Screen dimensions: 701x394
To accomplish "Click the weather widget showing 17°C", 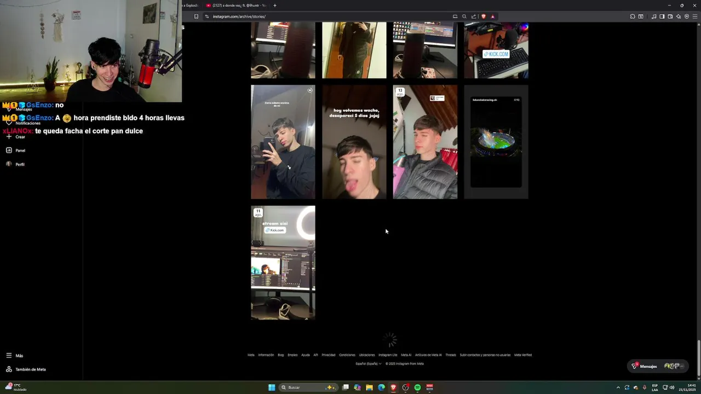I will 15,387.
